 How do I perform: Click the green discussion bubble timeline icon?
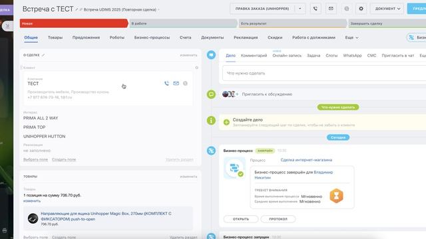point(211,94)
